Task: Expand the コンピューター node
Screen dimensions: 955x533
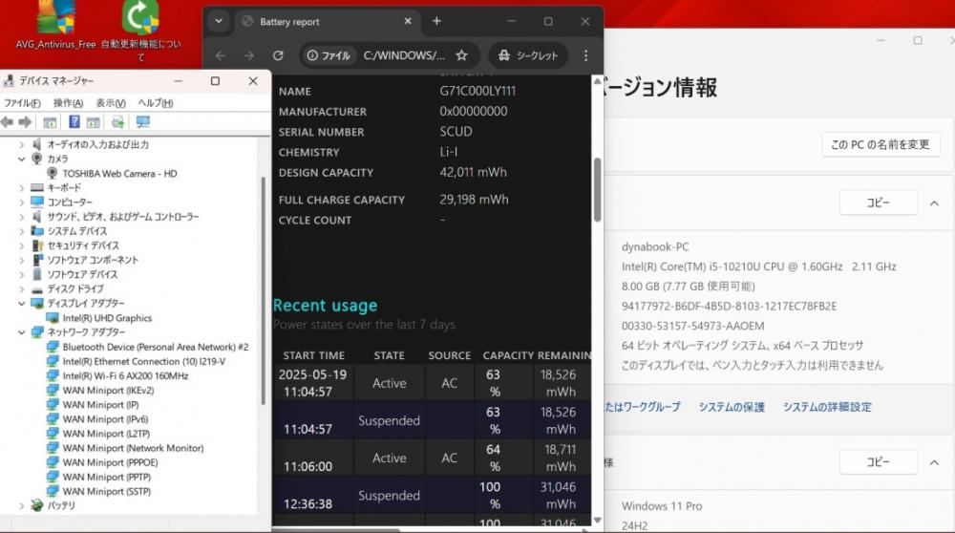Action: pyautogui.click(x=21, y=203)
